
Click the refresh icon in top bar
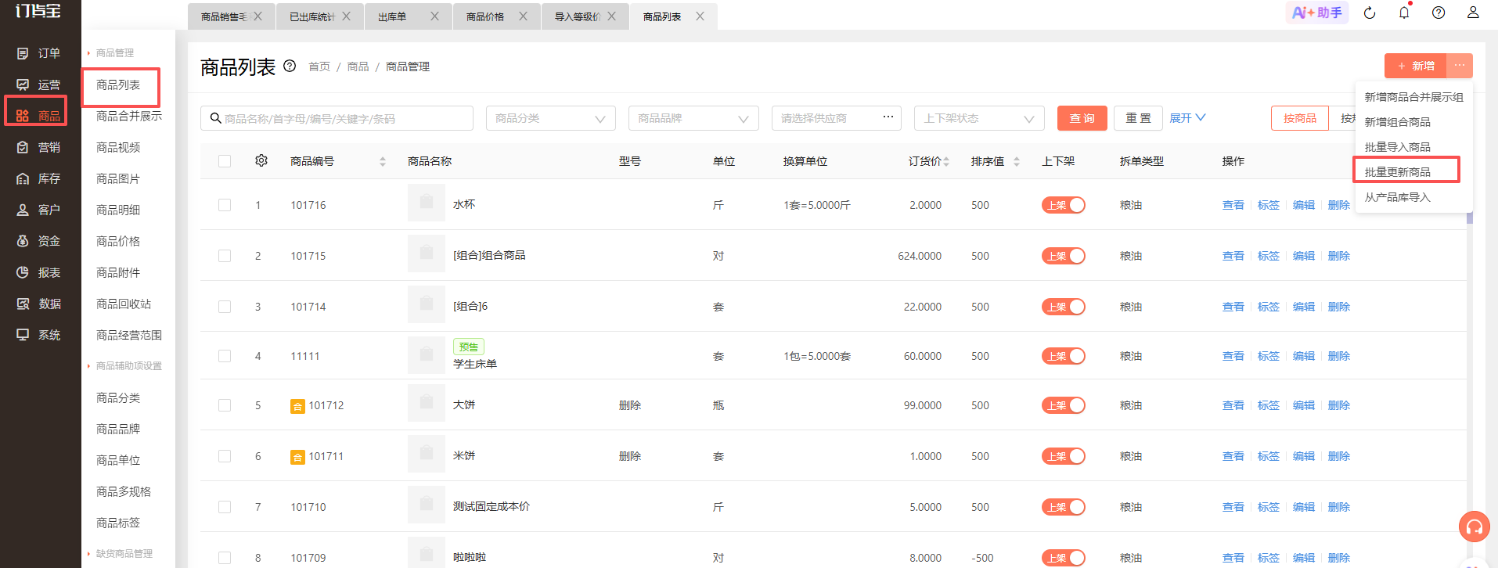click(x=1370, y=13)
